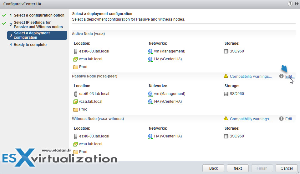300x174 pixels.
Task: Click the Active Node Prod folder icon
Action: click(75, 67)
